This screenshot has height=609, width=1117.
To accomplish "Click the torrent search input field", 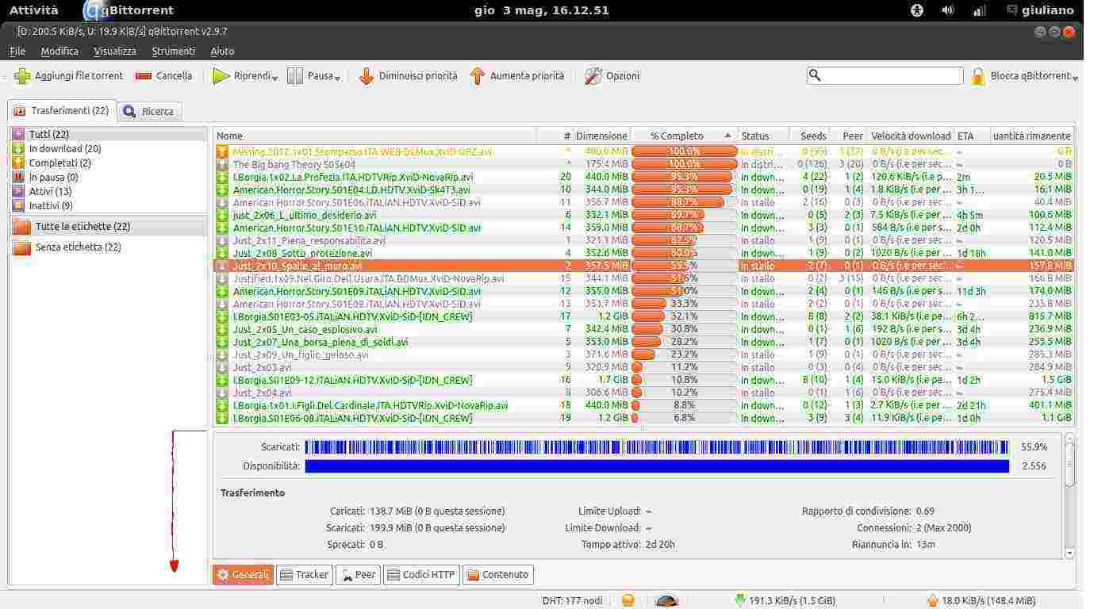I will pos(885,75).
